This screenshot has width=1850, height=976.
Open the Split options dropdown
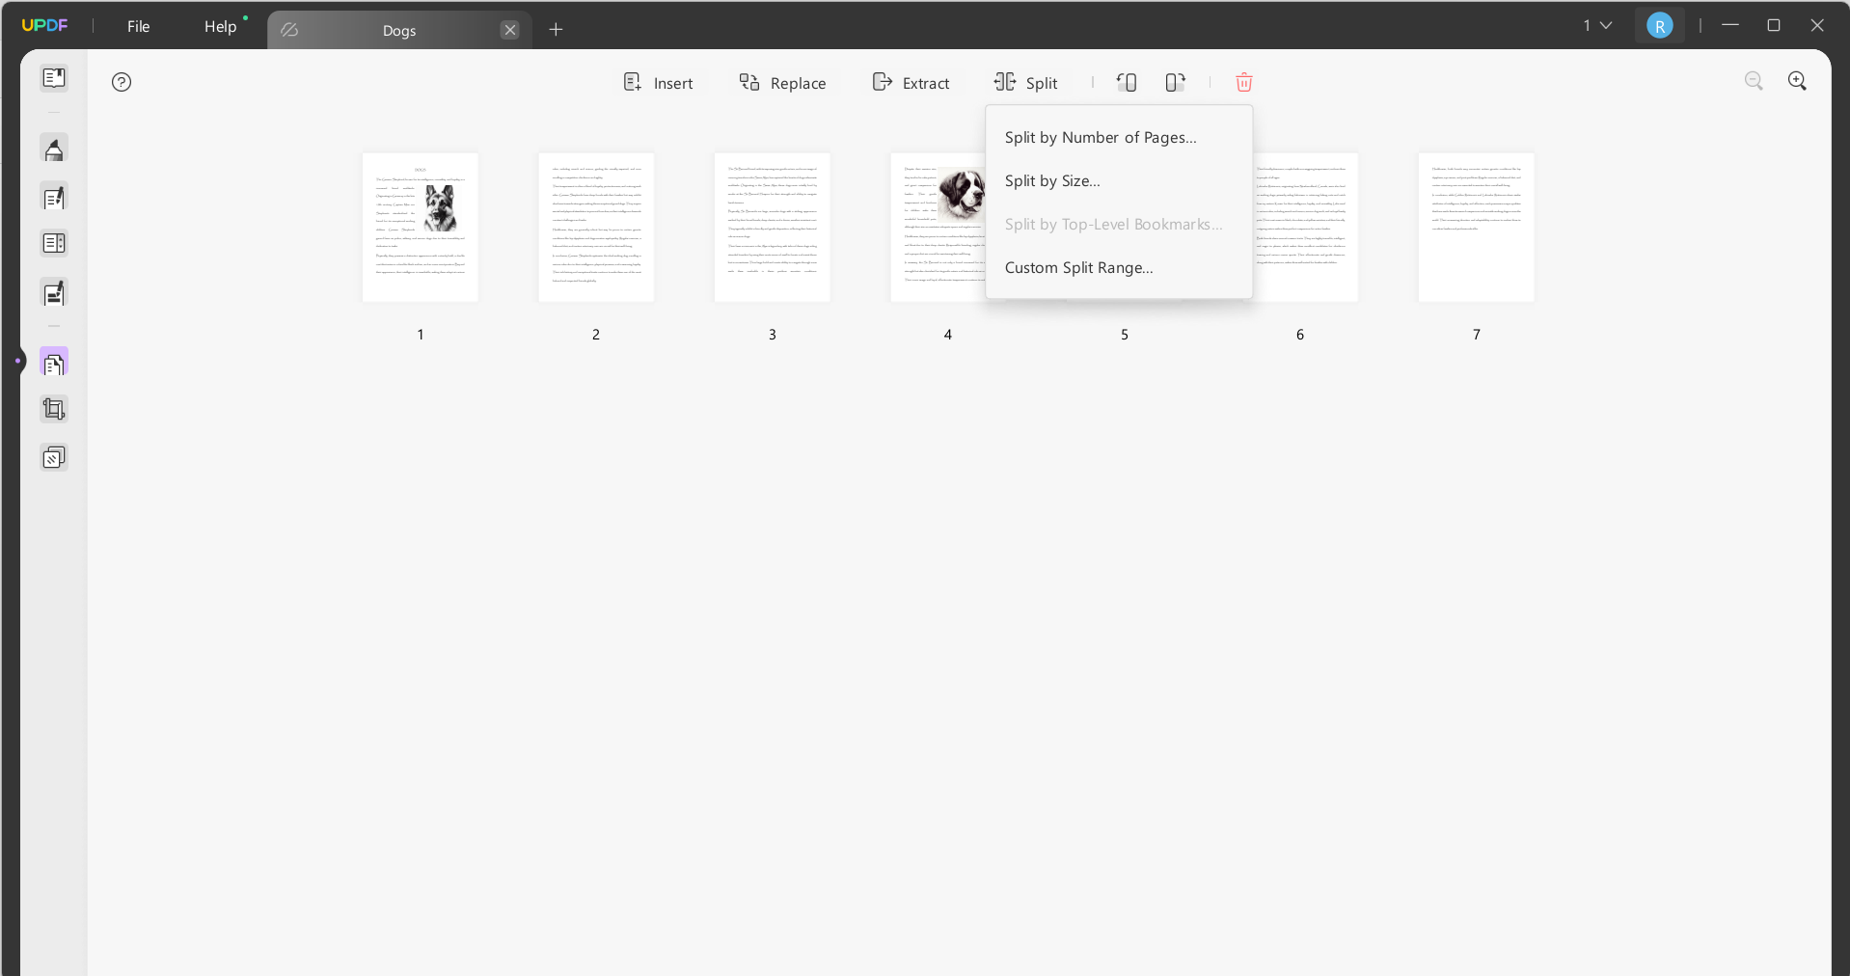[x=1026, y=83]
